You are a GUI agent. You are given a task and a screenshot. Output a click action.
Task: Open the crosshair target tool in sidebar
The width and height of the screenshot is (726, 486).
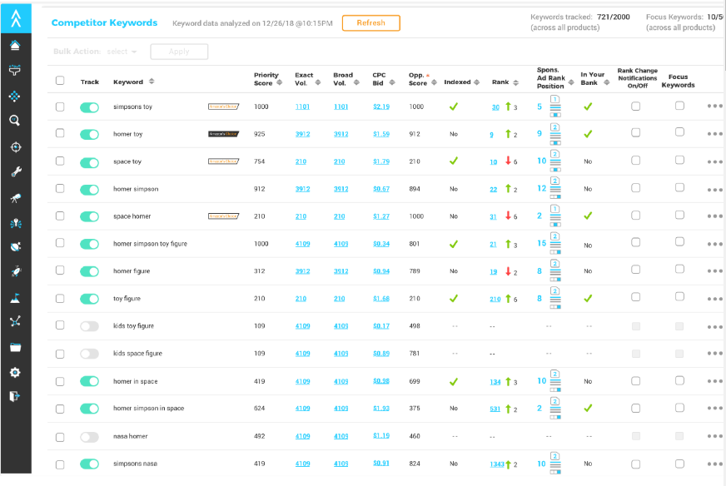coord(16,147)
